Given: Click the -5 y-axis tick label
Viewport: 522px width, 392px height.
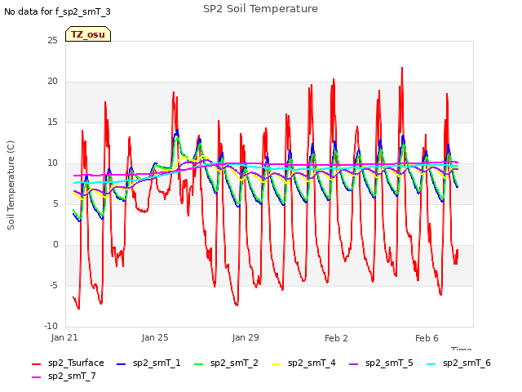Looking at the screenshot, I should 54,286.
